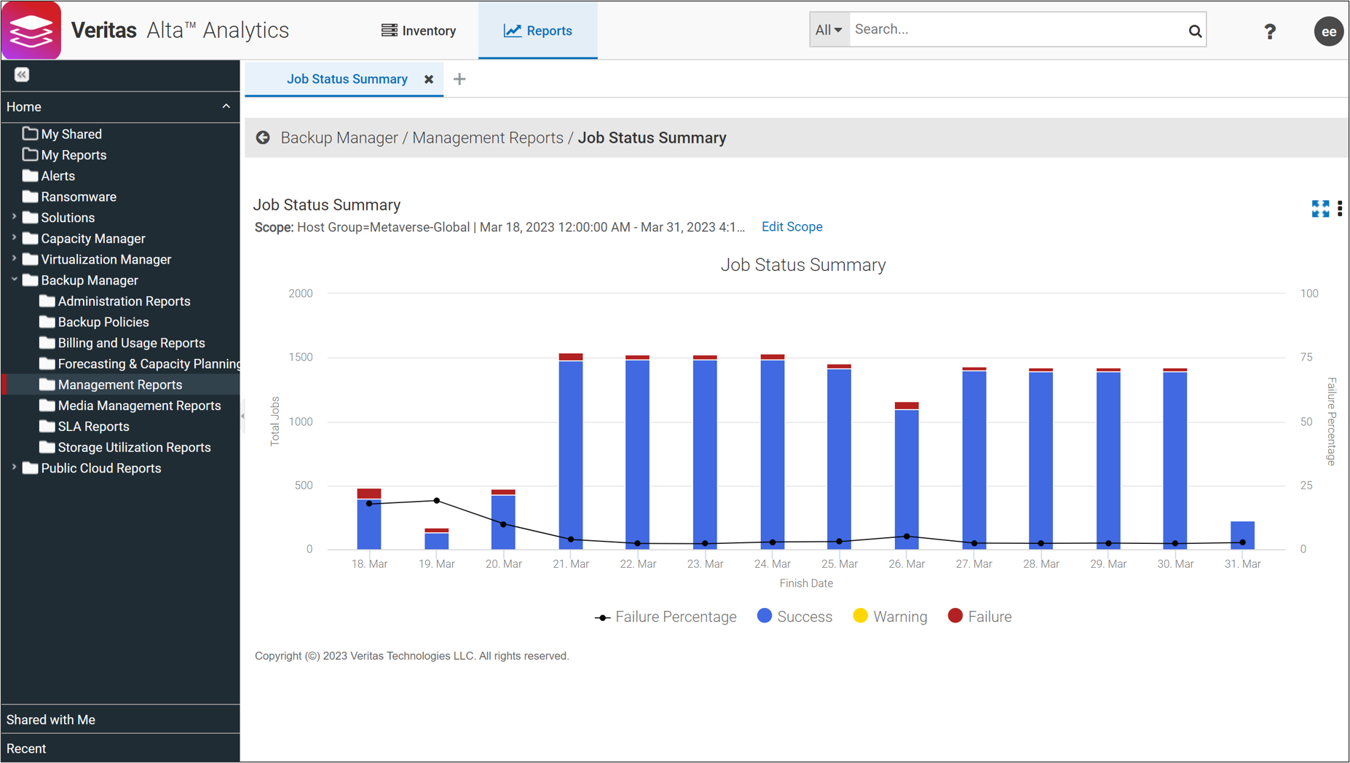
Task: Click the 19. Mar failure percentage point
Action: (x=437, y=501)
